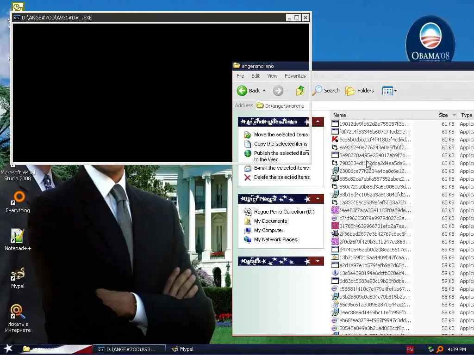This screenshot has height=355, width=474.
Task: Toggle the Folders pane
Action: [x=359, y=91]
